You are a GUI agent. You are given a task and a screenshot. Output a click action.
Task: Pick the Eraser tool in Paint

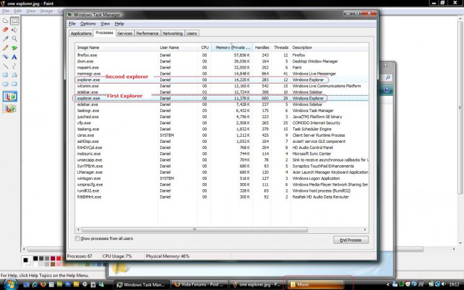(6, 30)
